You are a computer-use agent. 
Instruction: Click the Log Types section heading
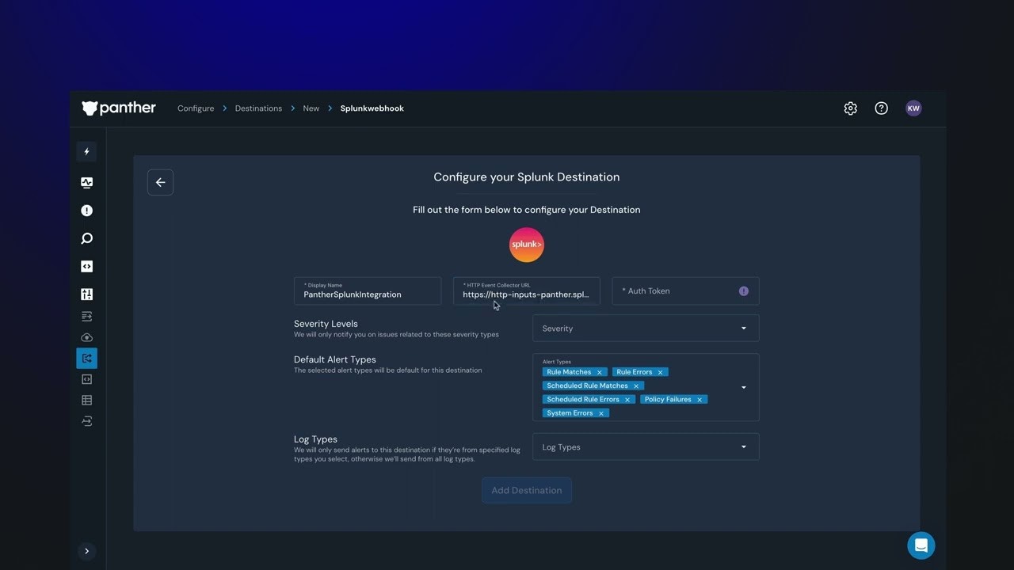(x=315, y=439)
